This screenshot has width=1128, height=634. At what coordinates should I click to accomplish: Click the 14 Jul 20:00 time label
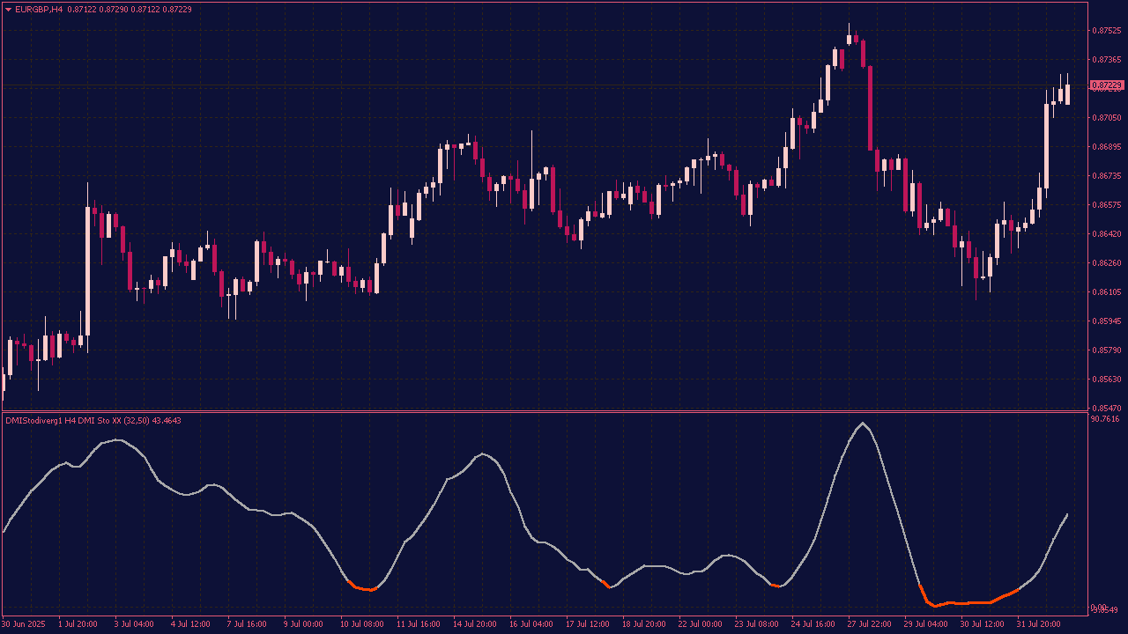tap(475, 624)
